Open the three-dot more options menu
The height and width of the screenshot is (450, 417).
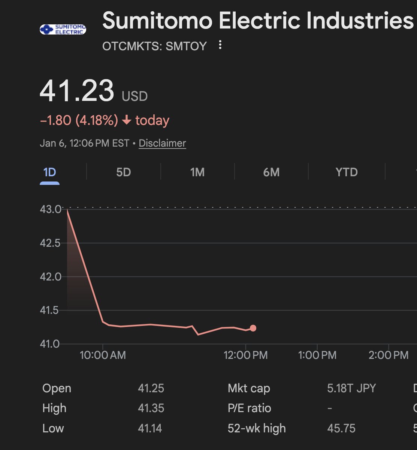(x=220, y=45)
